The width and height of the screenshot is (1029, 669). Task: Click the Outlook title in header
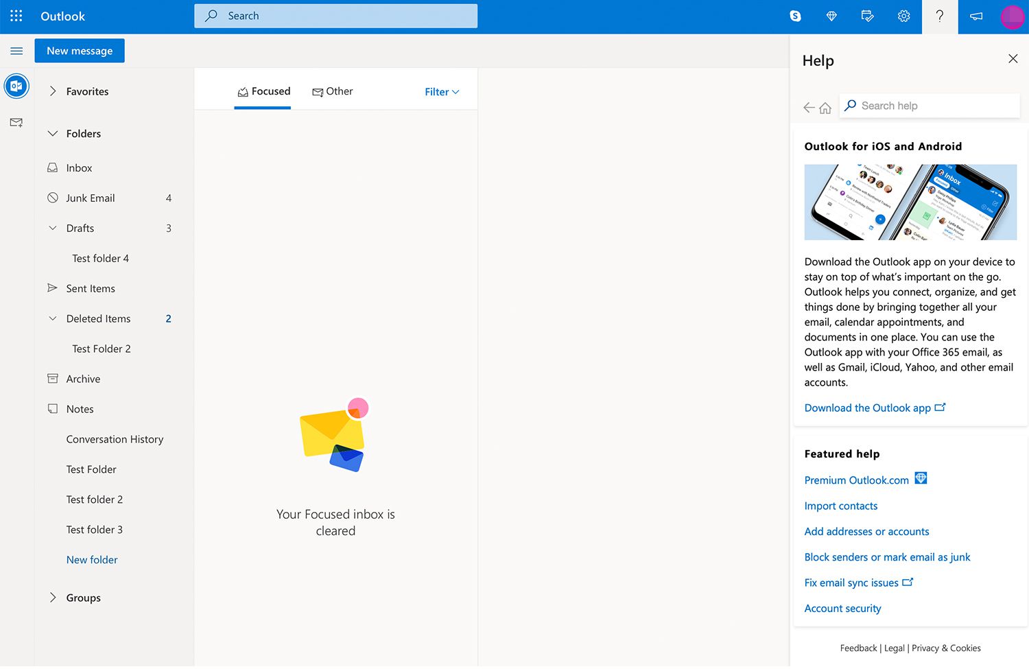(x=62, y=16)
